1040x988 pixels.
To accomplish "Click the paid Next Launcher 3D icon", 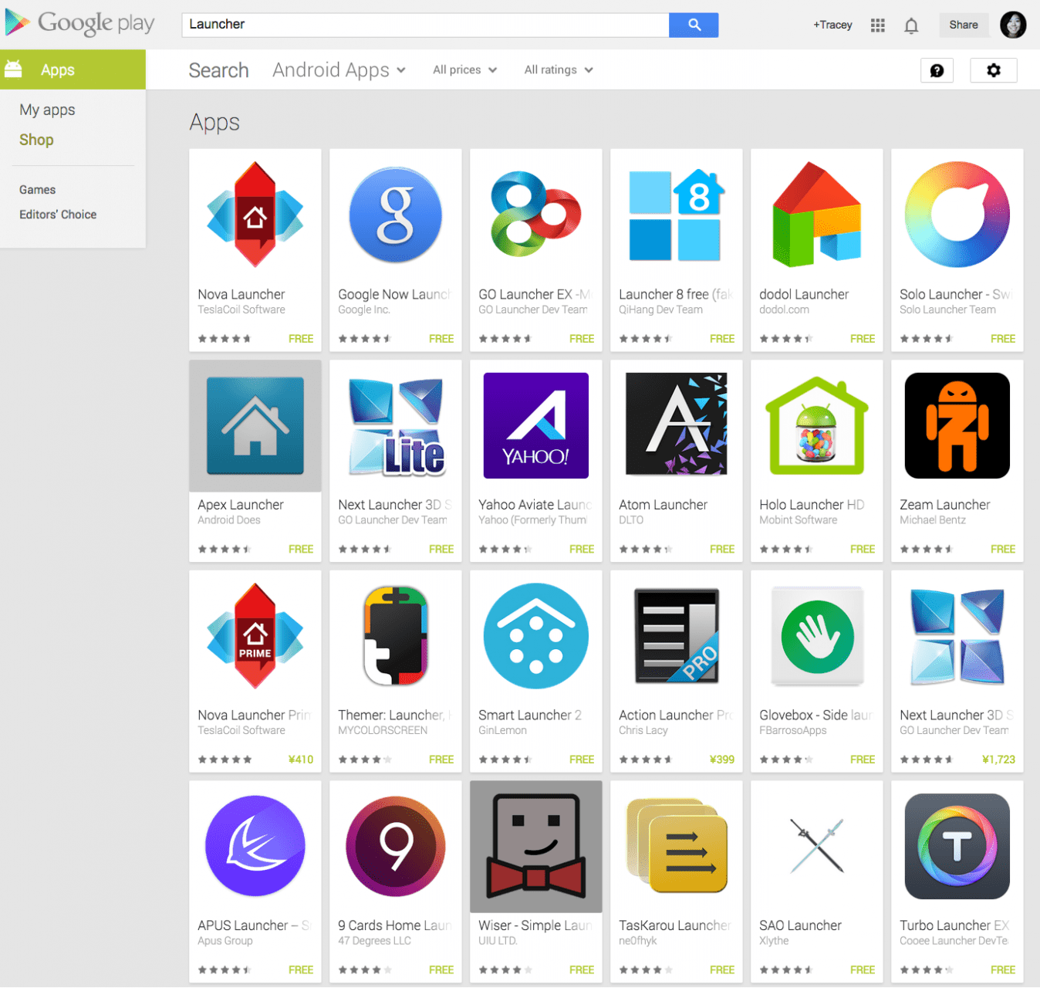I will coord(957,636).
